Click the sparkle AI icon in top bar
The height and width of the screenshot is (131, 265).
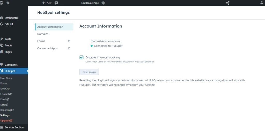[x=227, y=3]
